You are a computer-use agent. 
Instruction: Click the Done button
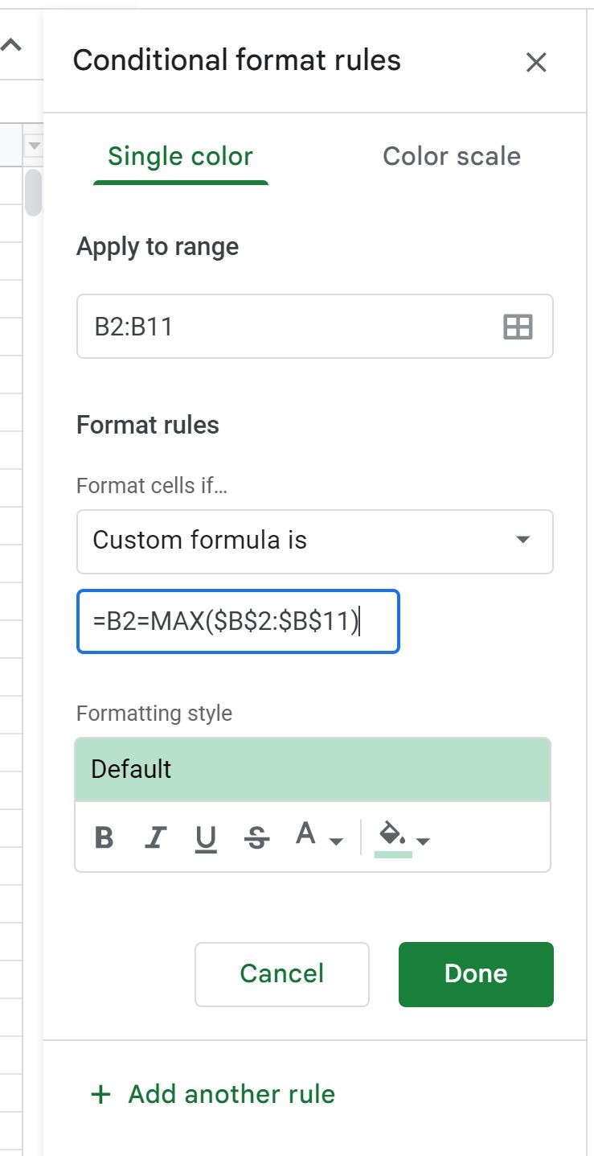tap(476, 974)
